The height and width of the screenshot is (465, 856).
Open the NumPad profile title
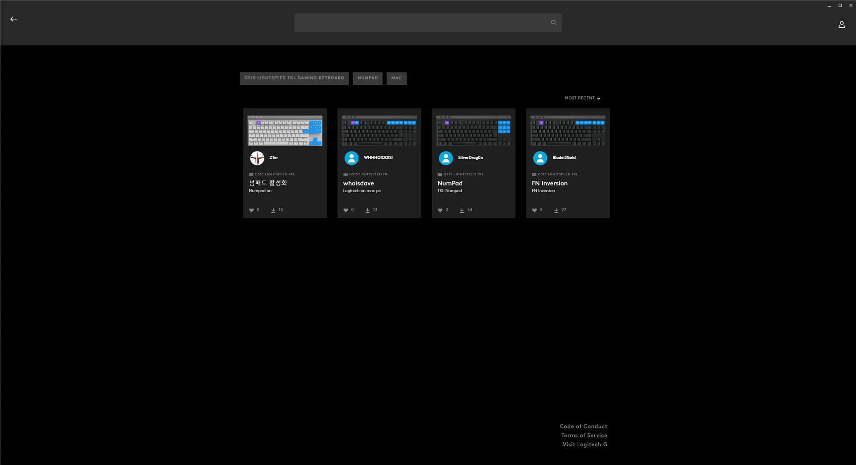[450, 183]
